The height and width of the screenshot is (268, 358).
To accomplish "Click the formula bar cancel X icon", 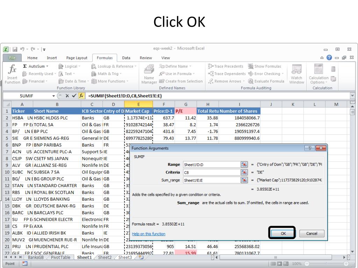I will tap(67, 96).
